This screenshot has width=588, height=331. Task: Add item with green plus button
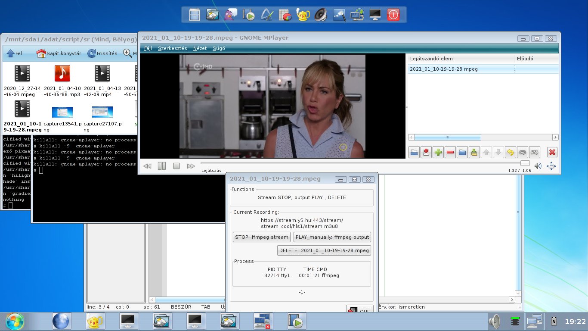[x=438, y=152]
